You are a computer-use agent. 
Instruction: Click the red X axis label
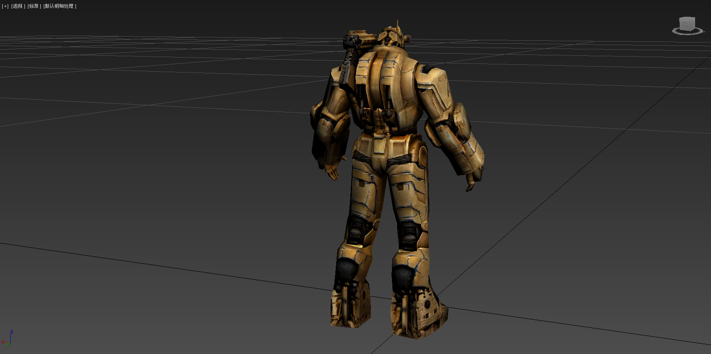[3, 342]
